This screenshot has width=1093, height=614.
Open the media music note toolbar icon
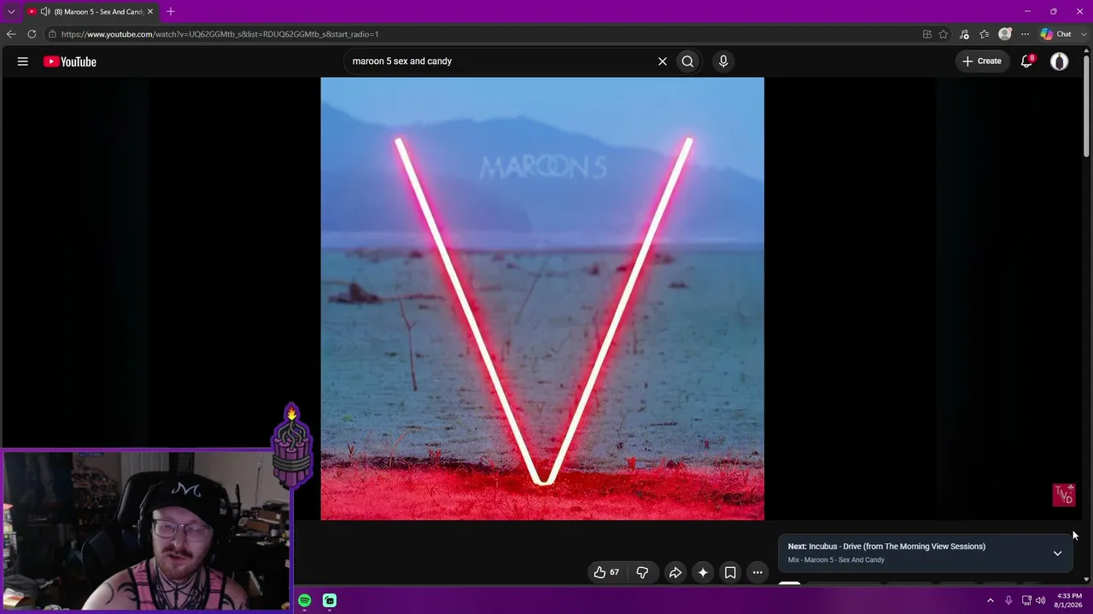964,34
